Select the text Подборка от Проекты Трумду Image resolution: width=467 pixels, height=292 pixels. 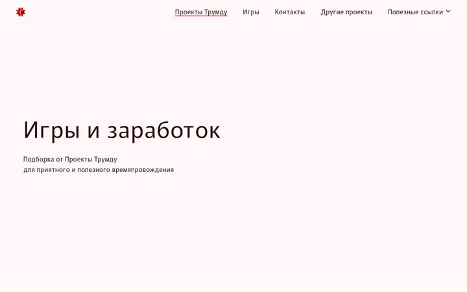(70, 160)
